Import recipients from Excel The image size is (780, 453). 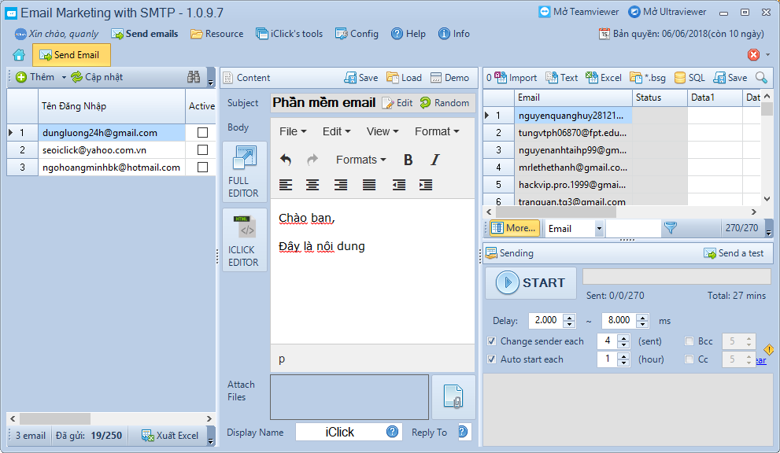(x=604, y=78)
